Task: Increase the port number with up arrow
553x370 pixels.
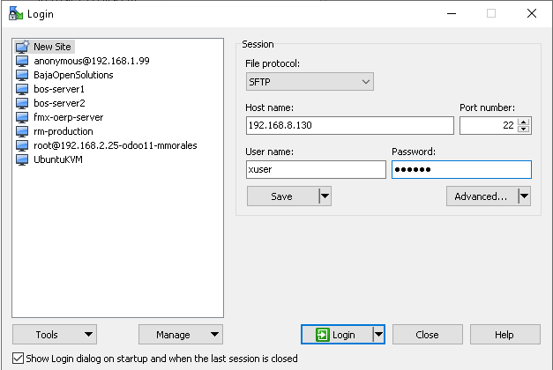Action: pyautogui.click(x=524, y=122)
